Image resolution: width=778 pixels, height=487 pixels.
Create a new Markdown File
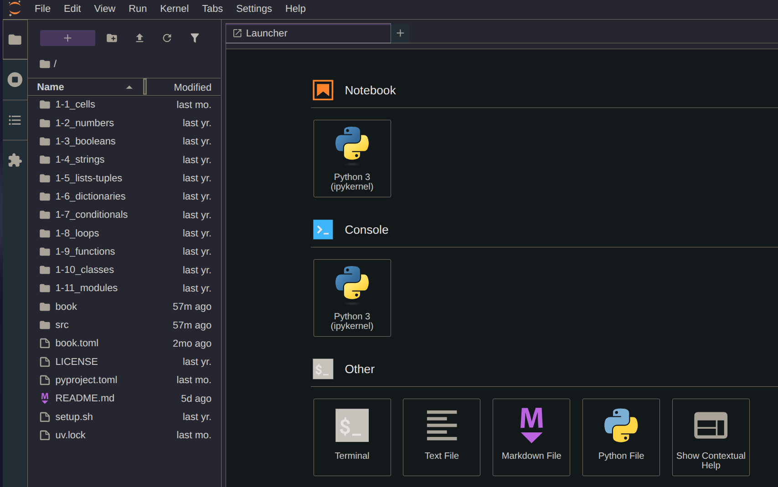(531, 437)
